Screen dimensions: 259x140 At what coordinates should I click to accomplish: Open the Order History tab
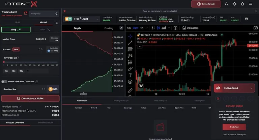click(x=161, y=101)
